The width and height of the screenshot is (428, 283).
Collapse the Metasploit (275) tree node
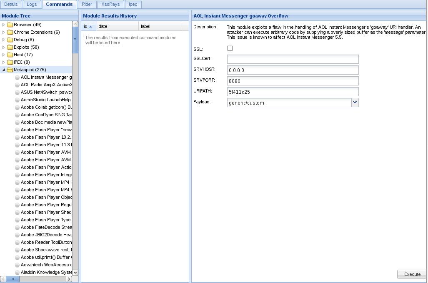pyautogui.click(x=4, y=70)
